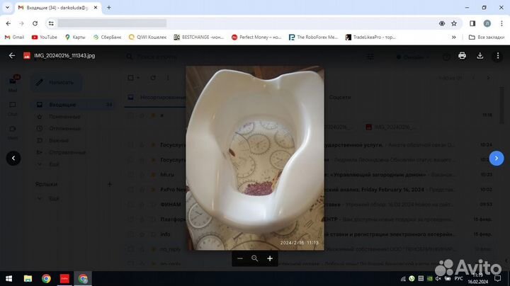Download IMG_20240216_111343.jpg
Screen dimensions: 510x286
(x=480, y=56)
